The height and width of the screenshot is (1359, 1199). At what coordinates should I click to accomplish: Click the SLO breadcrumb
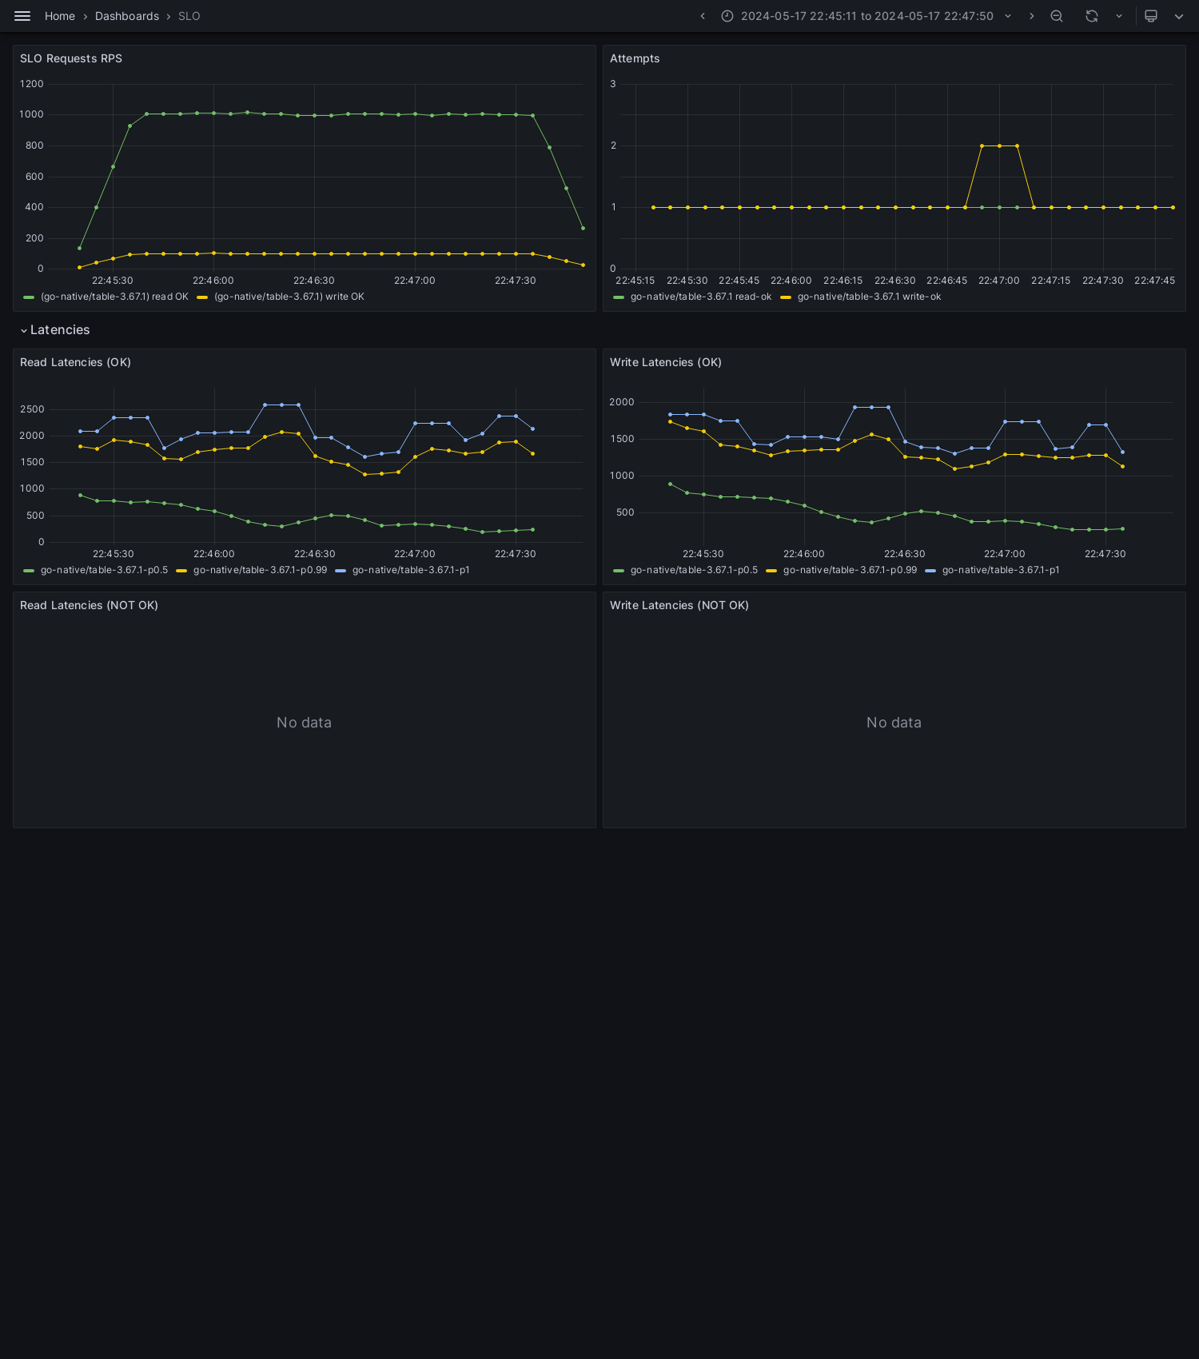[189, 16]
